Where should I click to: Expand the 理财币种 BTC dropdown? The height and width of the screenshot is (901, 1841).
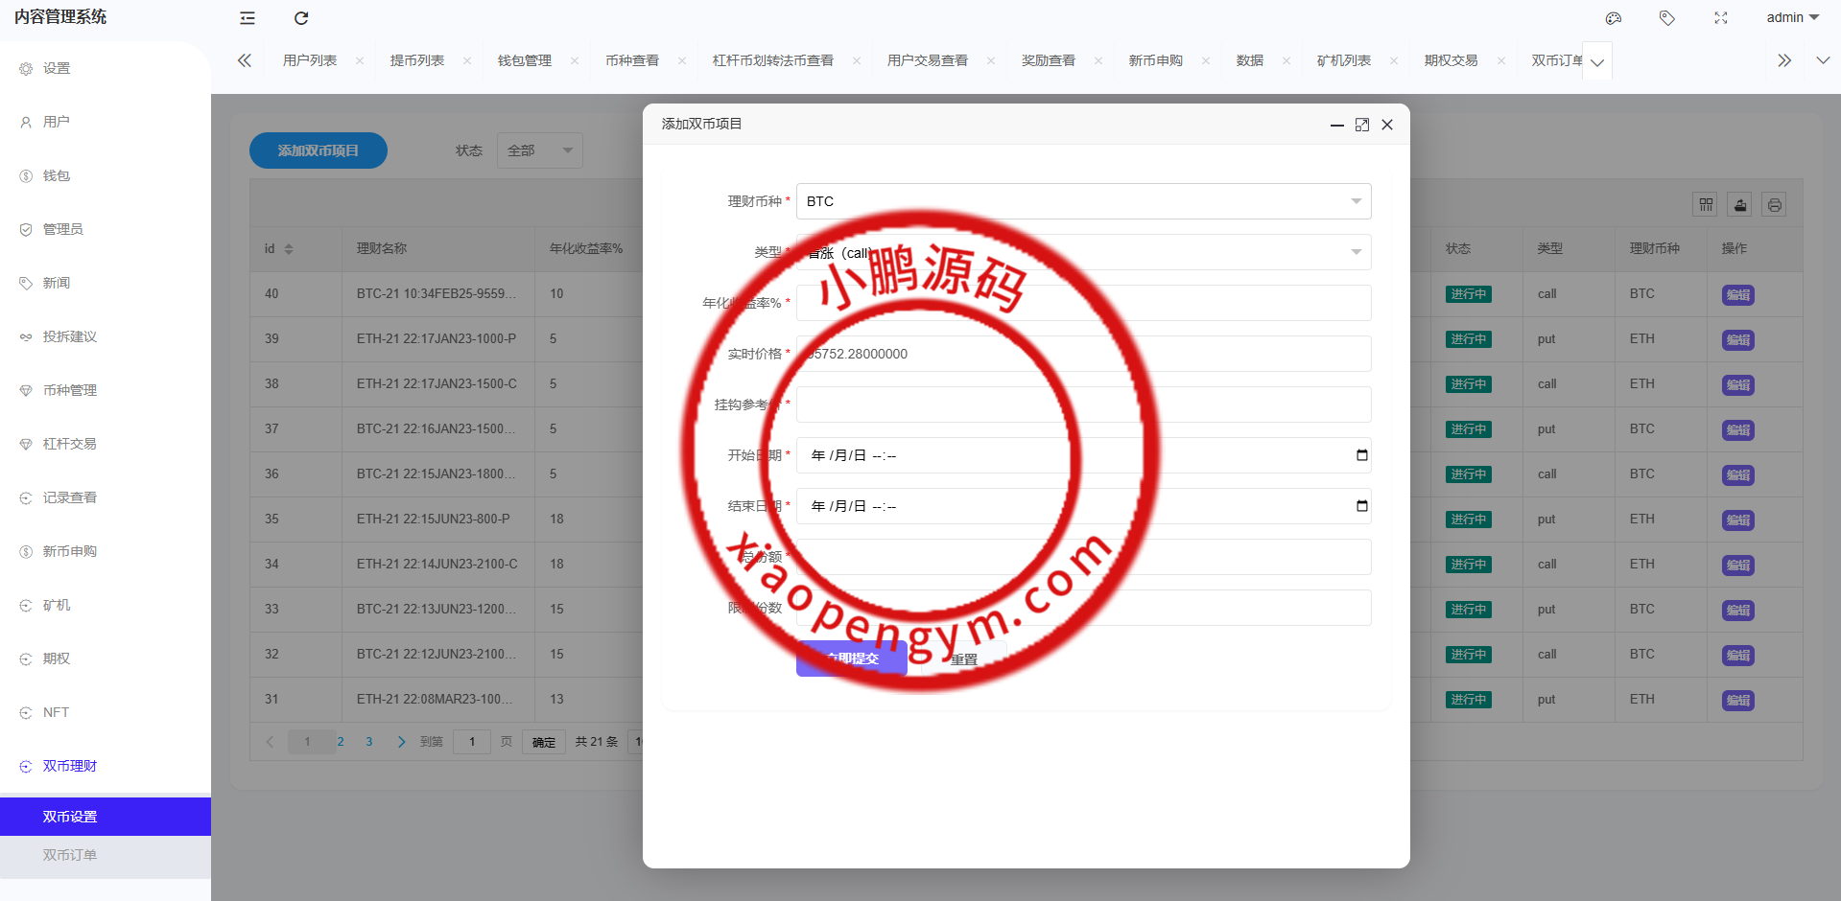pos(1356,201)
